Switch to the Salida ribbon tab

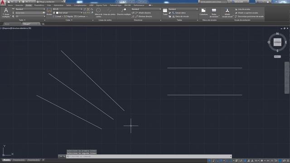(x=68, y=5)
